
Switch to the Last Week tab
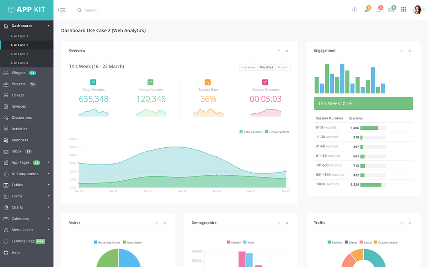click(248, 67)
